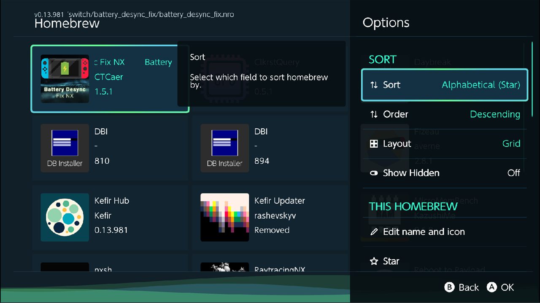540x303 pixels.
Task: Click the Removed status text
Action: [x=272, y=230]
